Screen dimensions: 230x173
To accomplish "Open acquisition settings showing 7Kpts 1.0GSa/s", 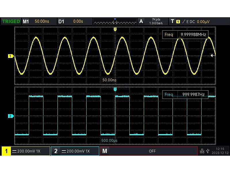I will pos(153,21).
